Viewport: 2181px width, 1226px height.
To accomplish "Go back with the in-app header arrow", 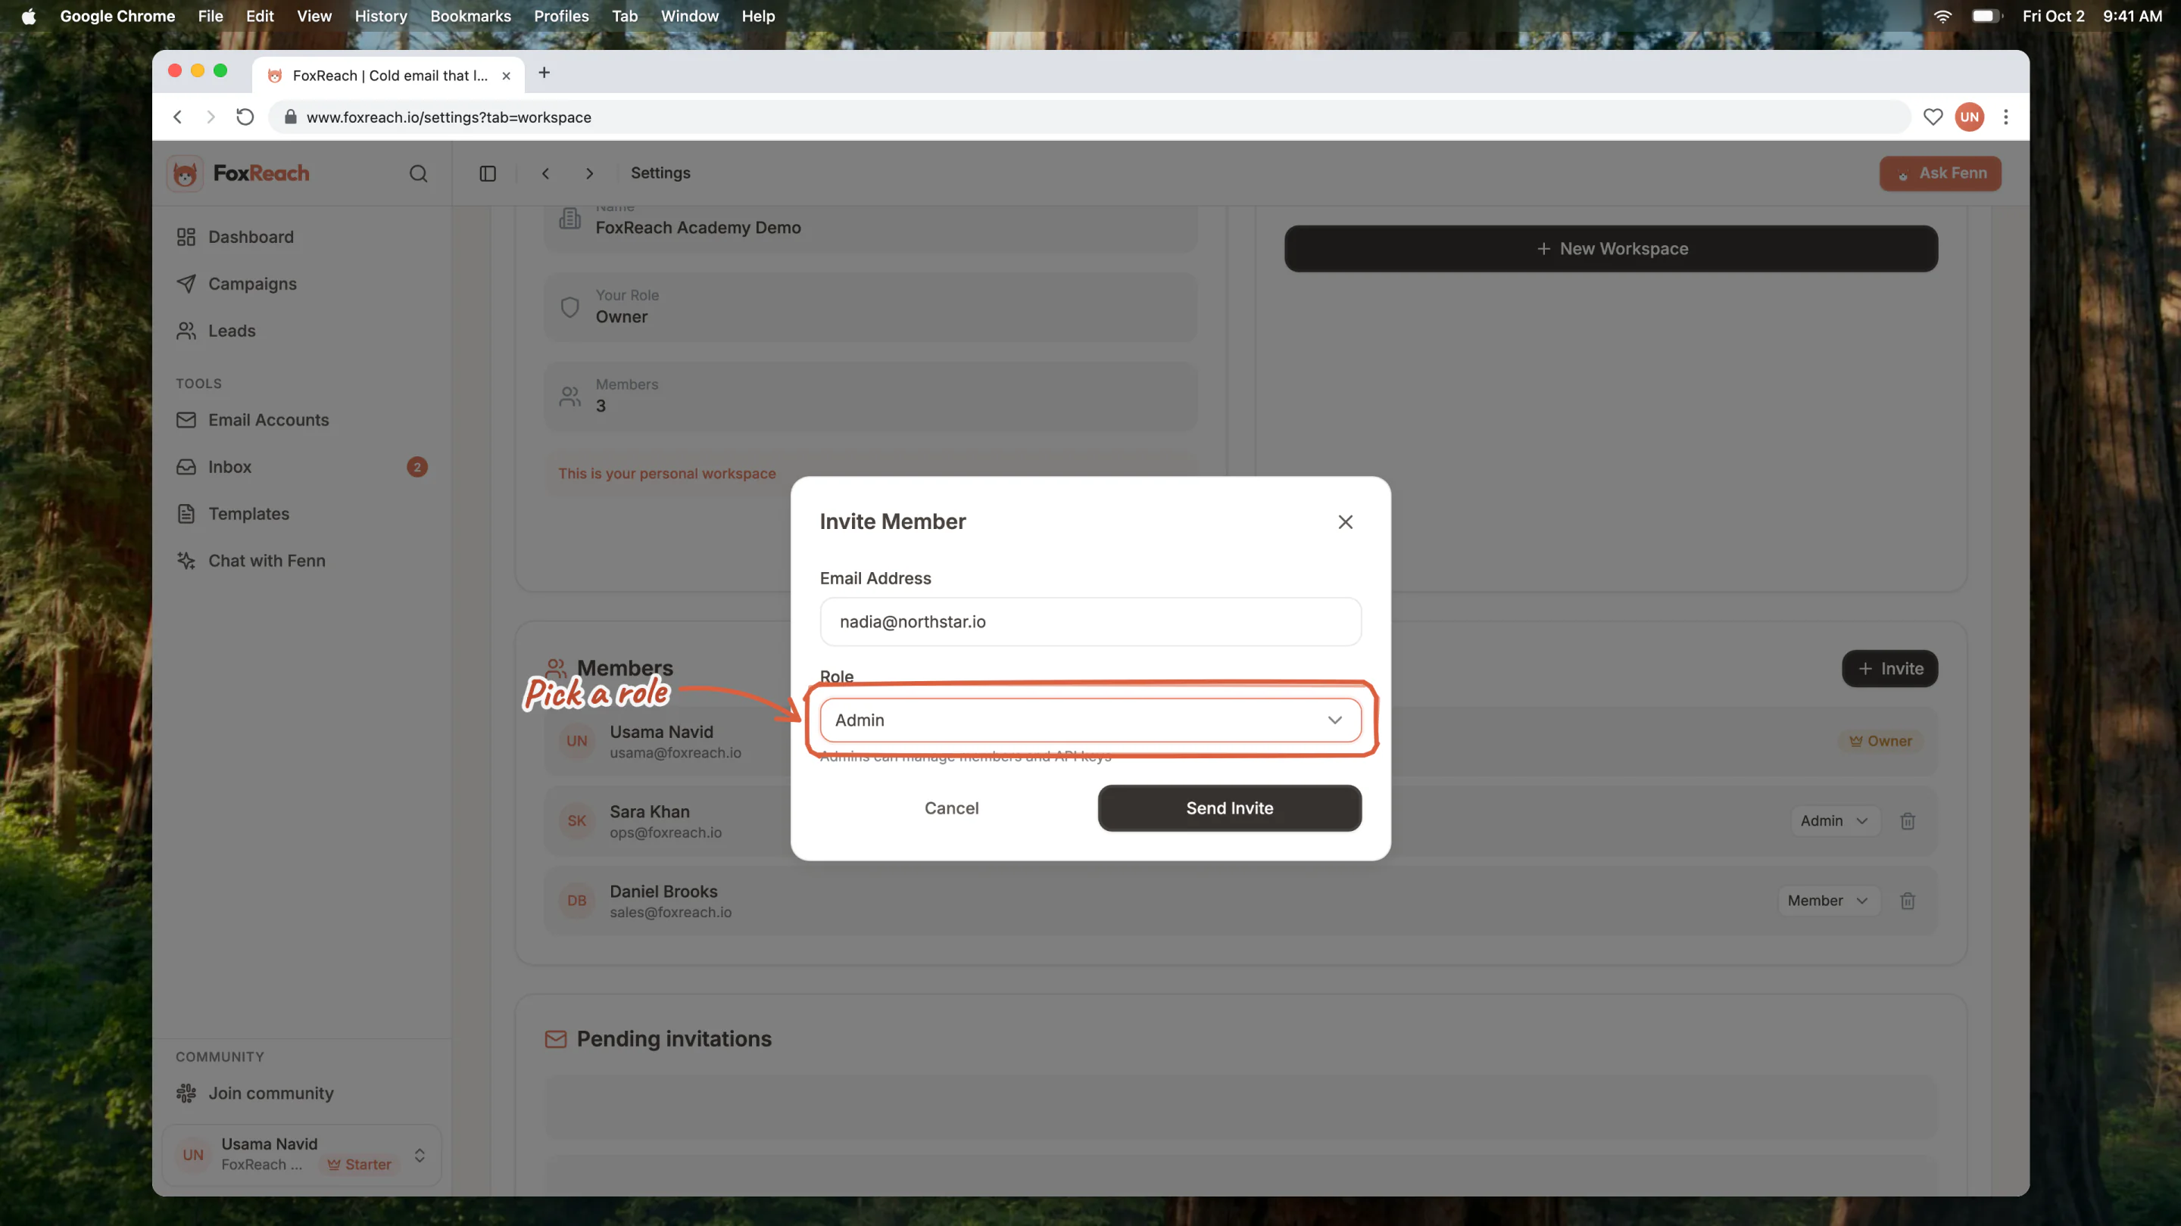I will coord(546,173).
